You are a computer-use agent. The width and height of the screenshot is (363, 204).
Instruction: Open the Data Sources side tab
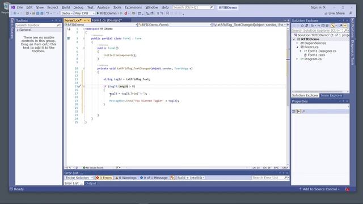coord(12,28)
